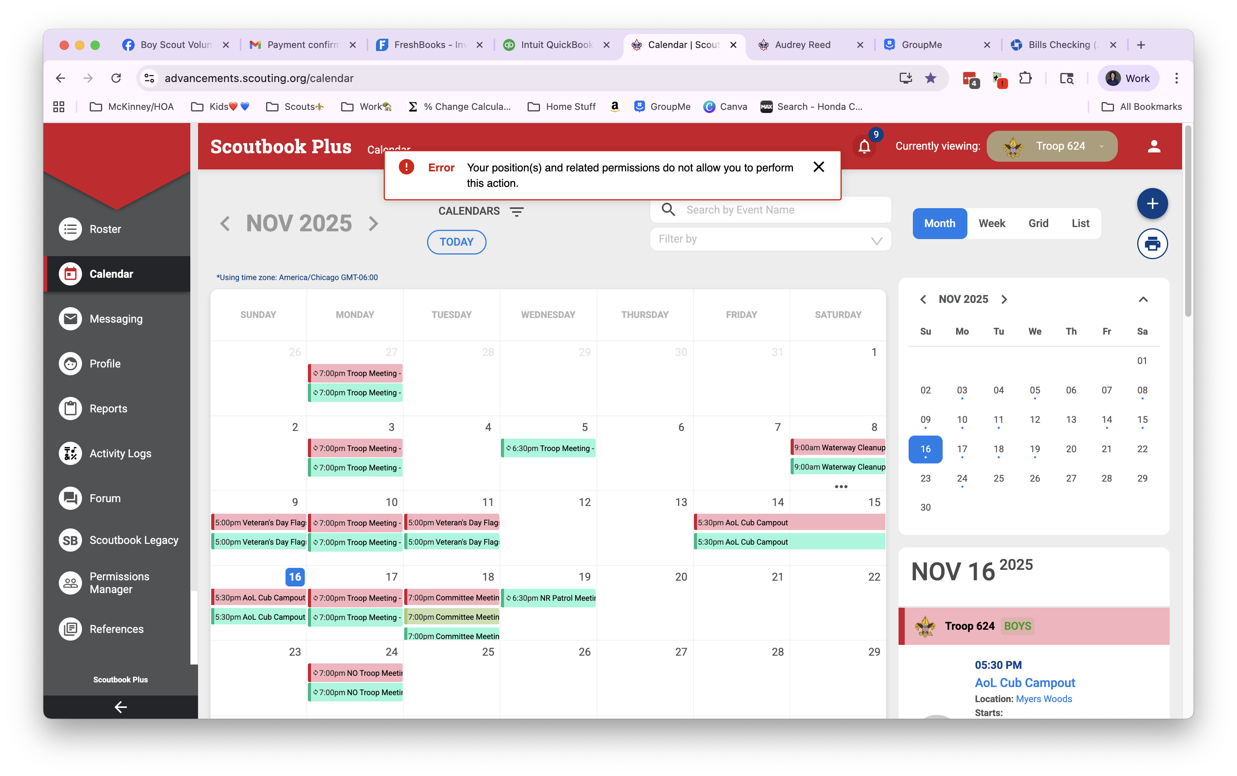The width and height of the screenshot is (1237, 776).
Task: Open the CALENDARS filter icon
Action: pos(517,212)
